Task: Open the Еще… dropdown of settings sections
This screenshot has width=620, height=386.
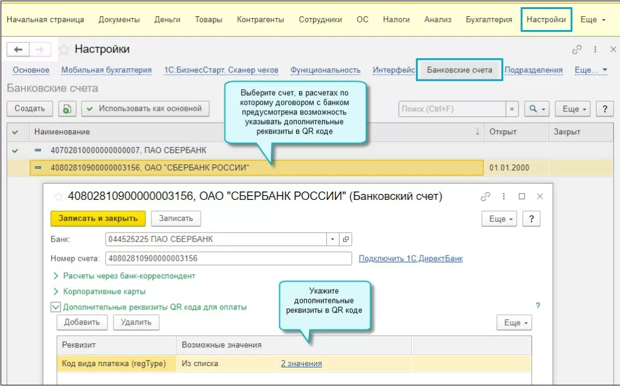Action: (x=590, y=70)
